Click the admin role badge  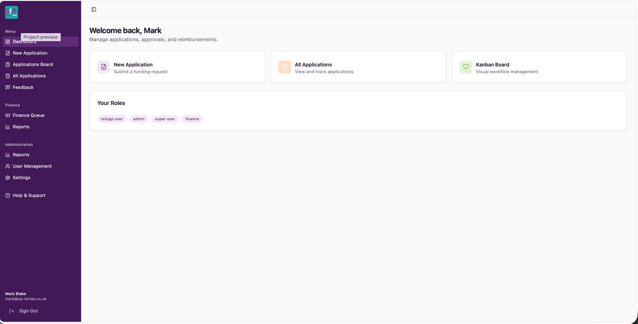pos(139,119)
